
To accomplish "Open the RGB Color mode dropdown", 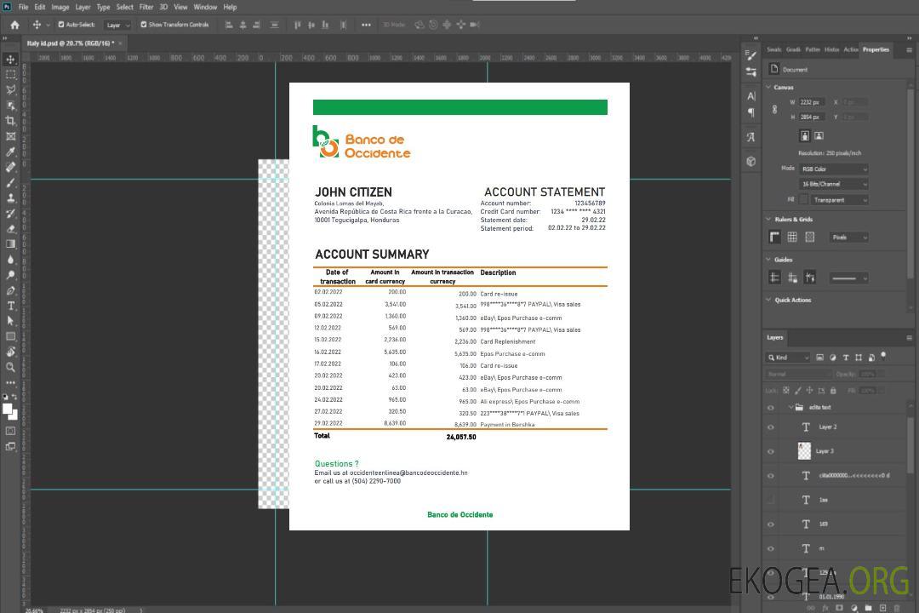I will click(x=834, y=169).
